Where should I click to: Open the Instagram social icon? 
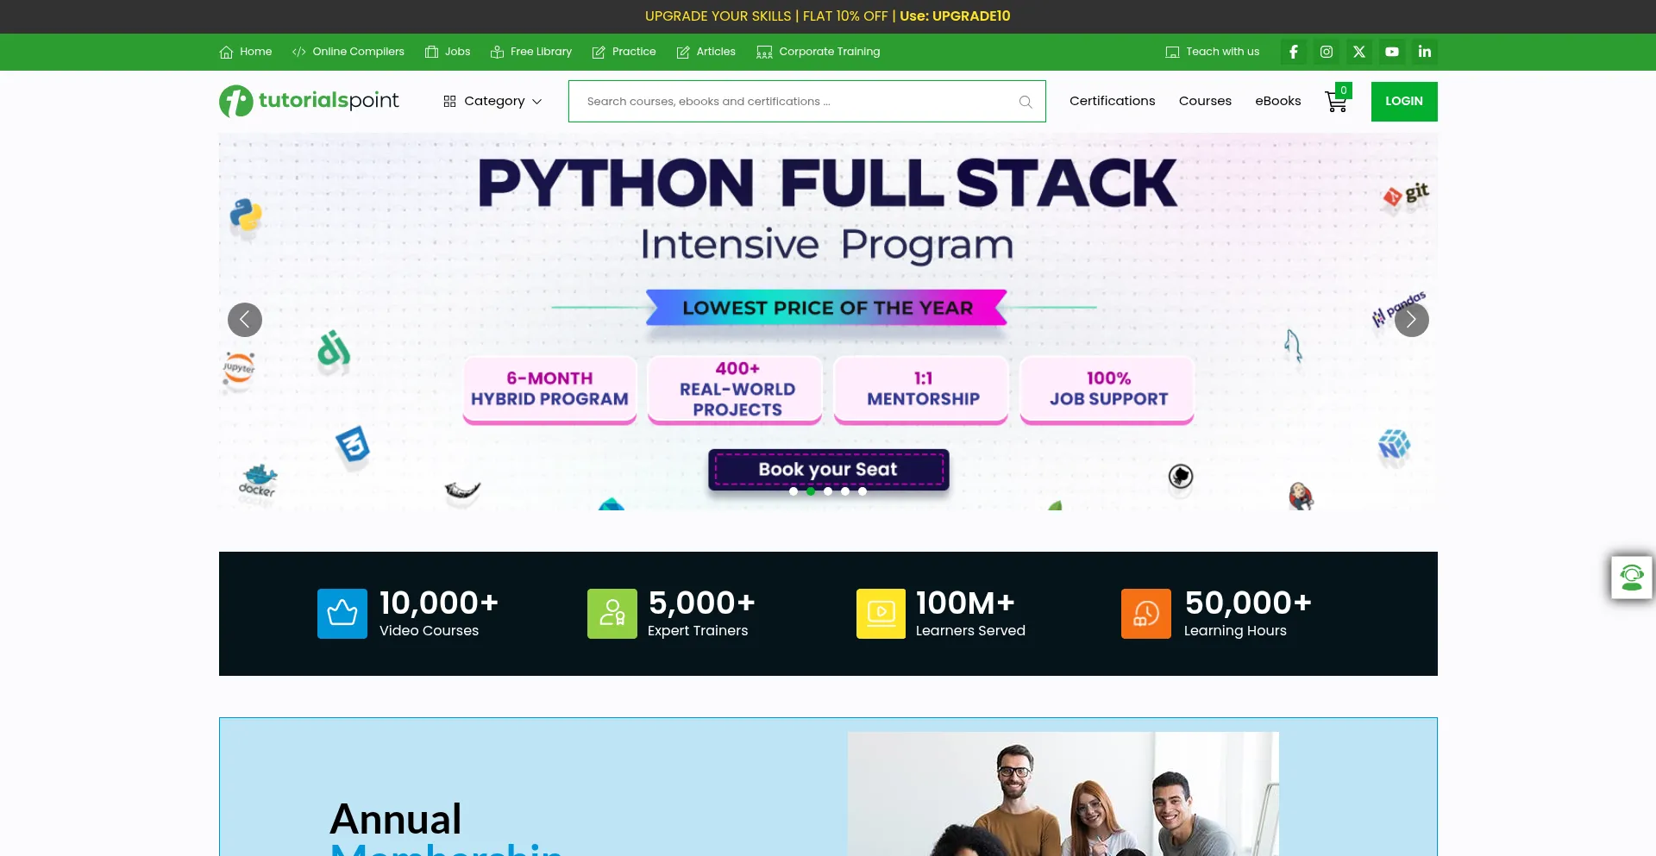(1326, 52)
